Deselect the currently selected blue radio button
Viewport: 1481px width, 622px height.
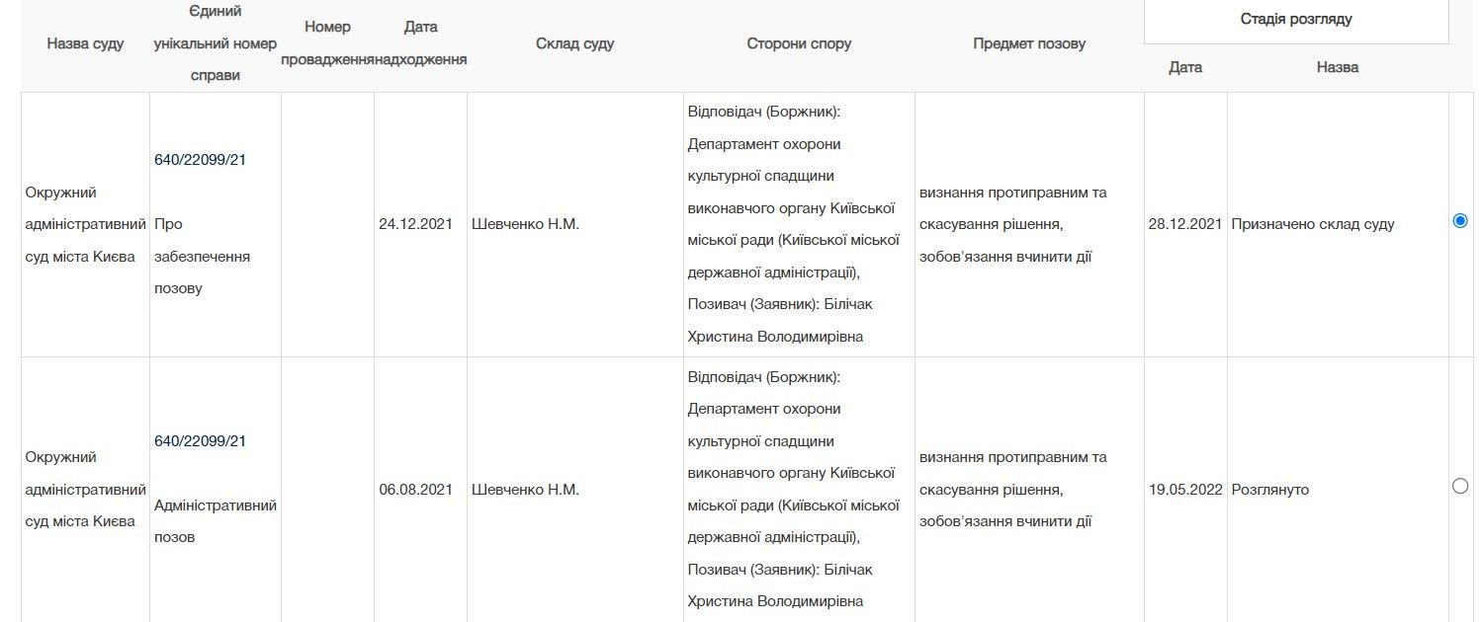(x=1460, y=221)
